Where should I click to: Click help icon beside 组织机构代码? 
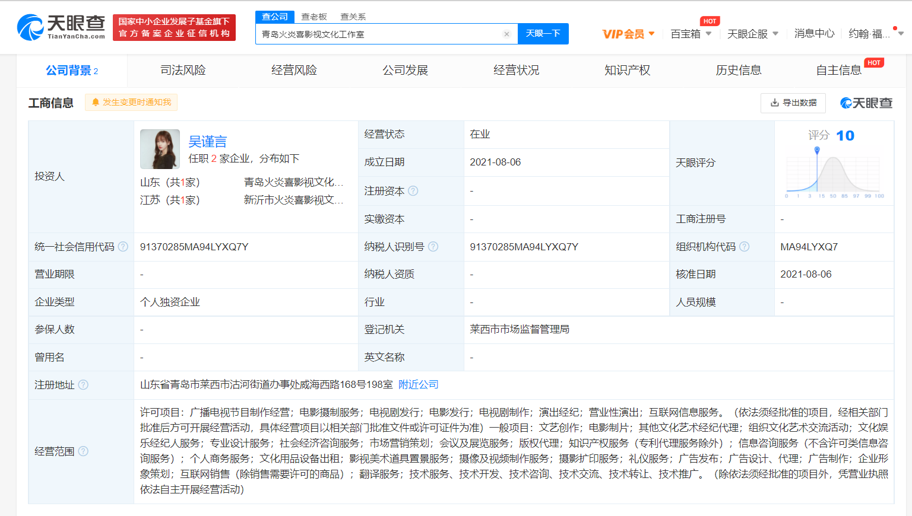pyautogui.click(x=745, y=247)
